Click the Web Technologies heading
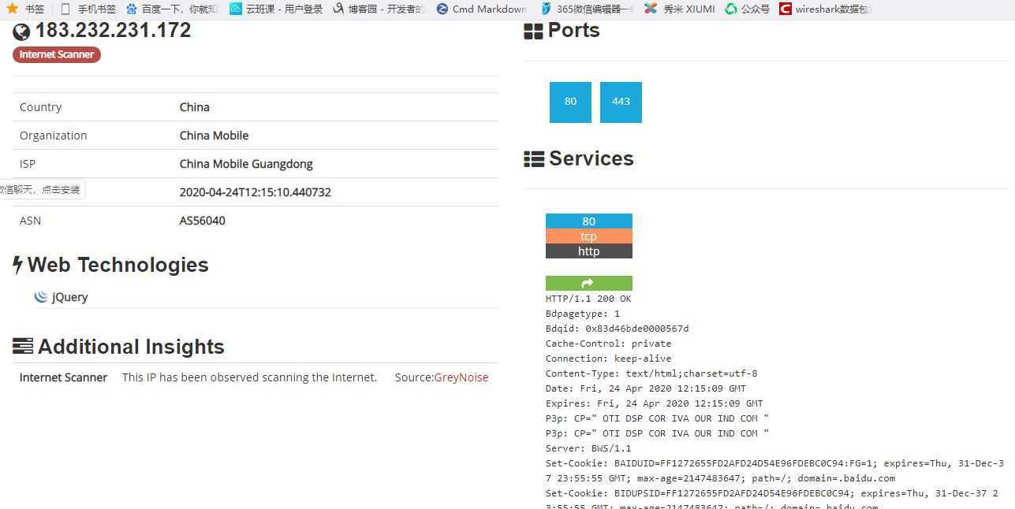1015x509 pixels. [118, 265]
